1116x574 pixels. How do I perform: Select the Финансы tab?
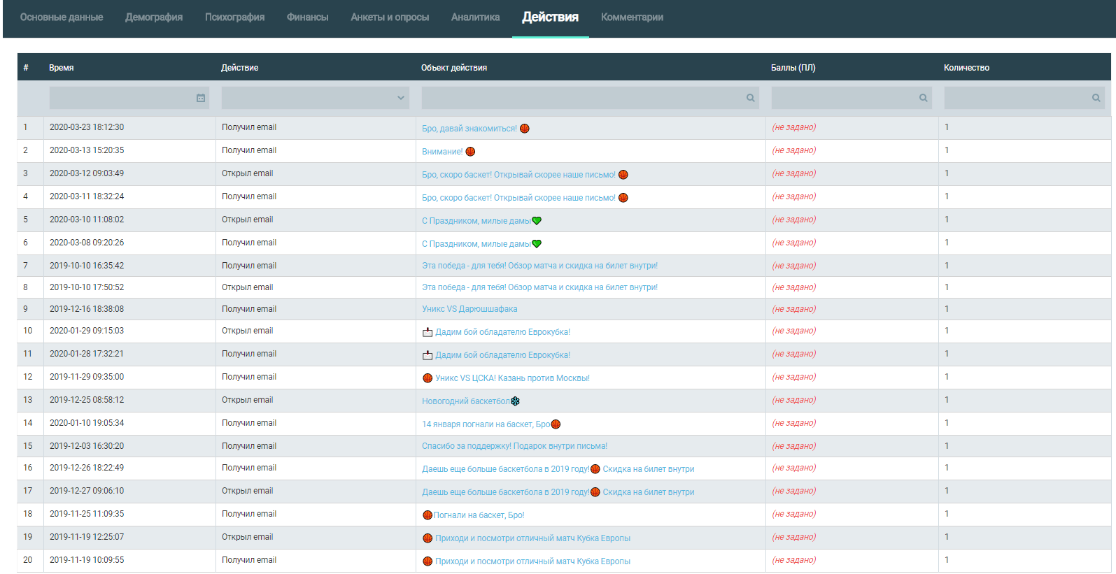pos(307,17)
